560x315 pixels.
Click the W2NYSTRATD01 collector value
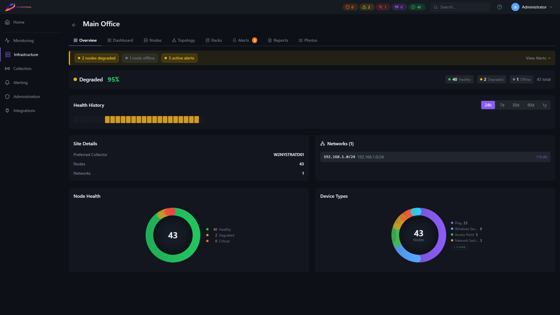289,155
